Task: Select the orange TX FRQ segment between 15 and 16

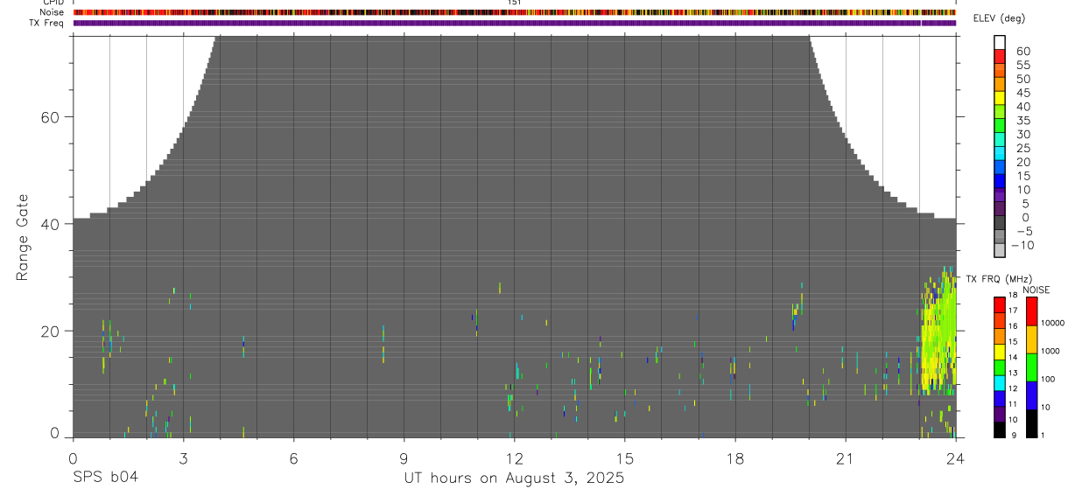Action: tap(1000, 335)
